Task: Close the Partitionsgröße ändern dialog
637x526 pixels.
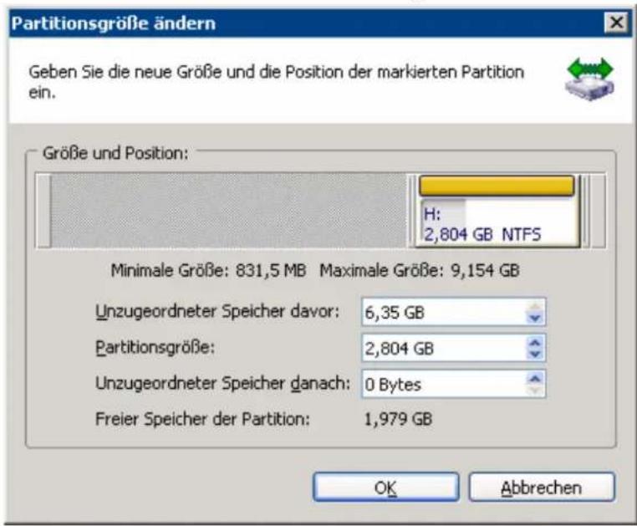Action: (616, 23)
